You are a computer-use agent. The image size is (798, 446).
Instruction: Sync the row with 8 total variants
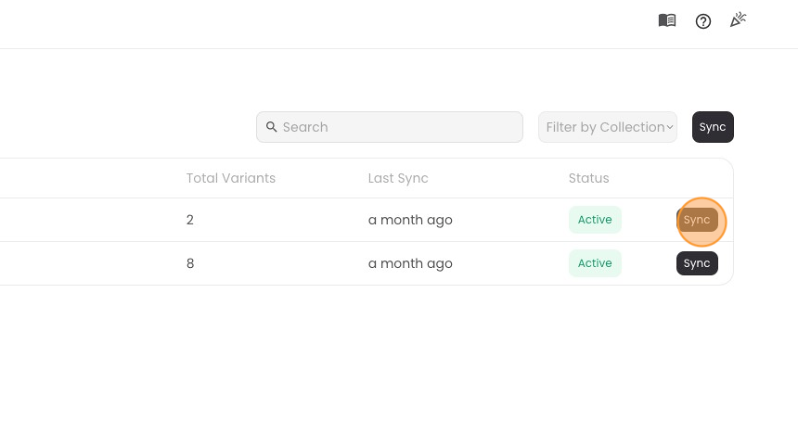click(x=697, y=263)
